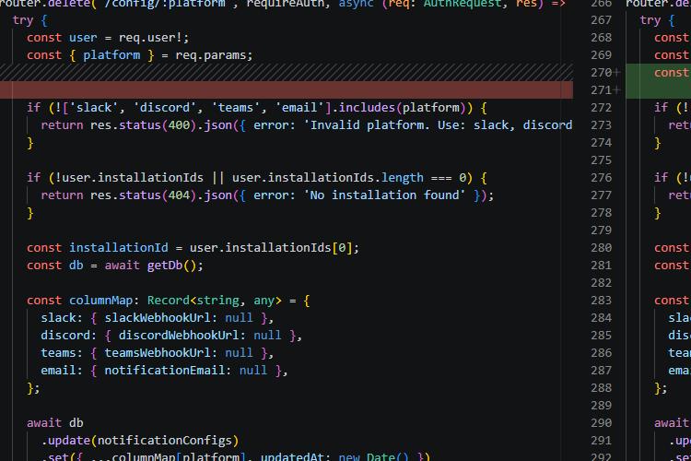Image resolution: width=691 pixels, height=461 pixels.
Task: Place cursor on the getDb function call
Action: point(164,266)
